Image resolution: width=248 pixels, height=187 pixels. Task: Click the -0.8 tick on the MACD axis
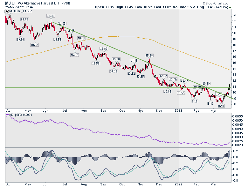(235, 181)
